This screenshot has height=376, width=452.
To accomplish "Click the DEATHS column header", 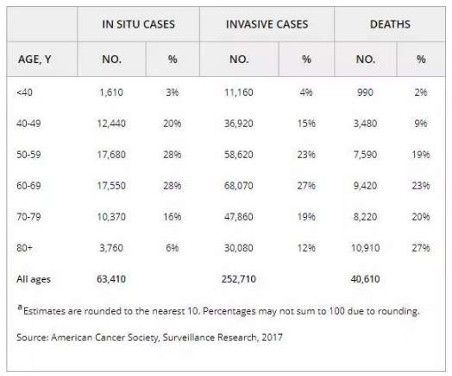I will 390,24.
